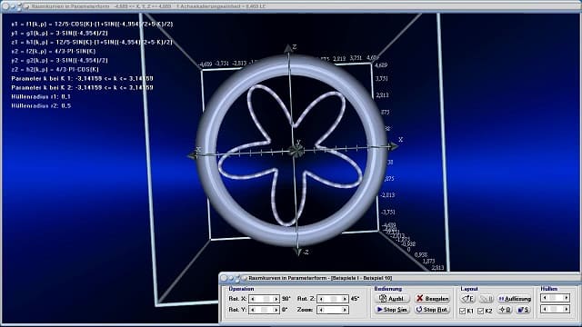The height and width of the screenshot is (327, 582).
Task: Open the Auflösung resolution setting
Action: 515,299
